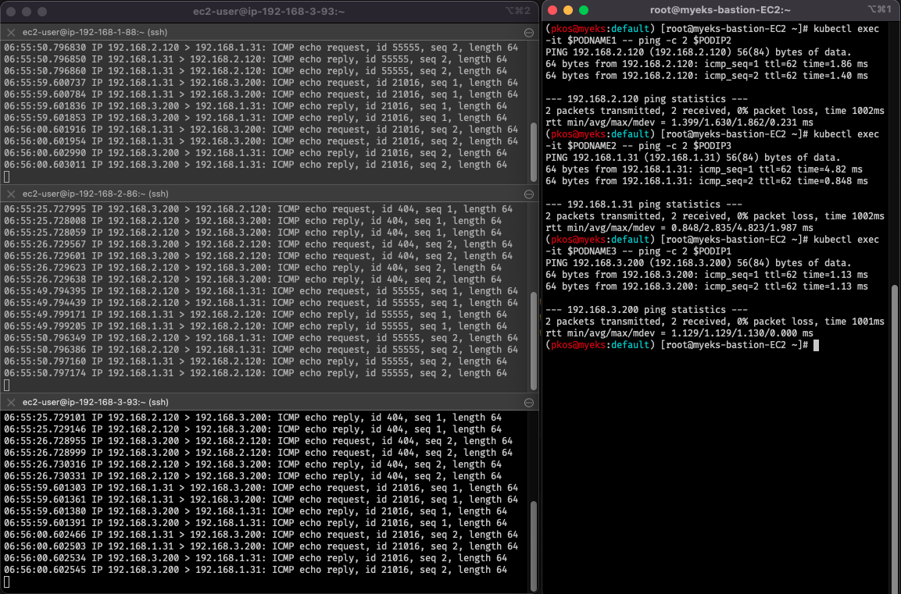901x594 pixels.
Task: Click the ⌥⌘1 shortcut label in bastion window
Action: 879,9
